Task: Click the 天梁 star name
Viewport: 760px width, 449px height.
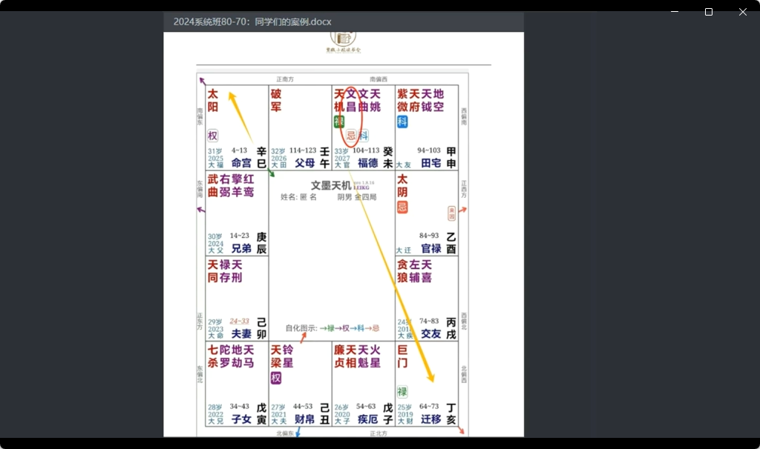Action: [276, 356]
